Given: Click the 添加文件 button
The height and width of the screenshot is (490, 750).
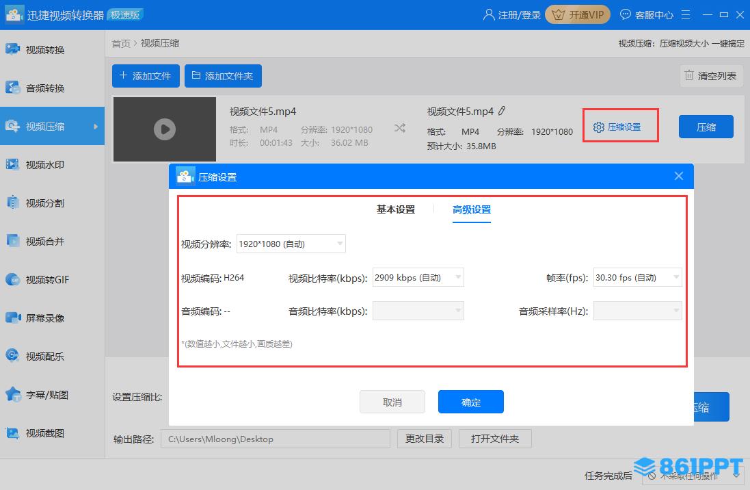Looking at the screenshot, I should [146, 76].
